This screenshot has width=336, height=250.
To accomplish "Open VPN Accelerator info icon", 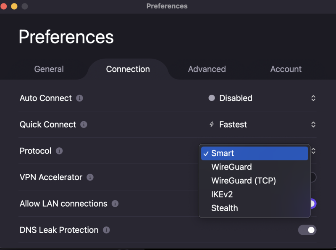I will click(90, 178).
